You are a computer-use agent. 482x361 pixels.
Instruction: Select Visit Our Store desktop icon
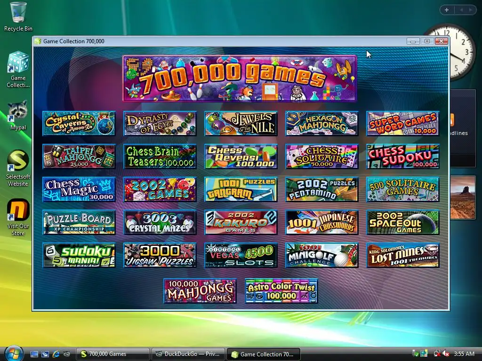coord(18,218)
